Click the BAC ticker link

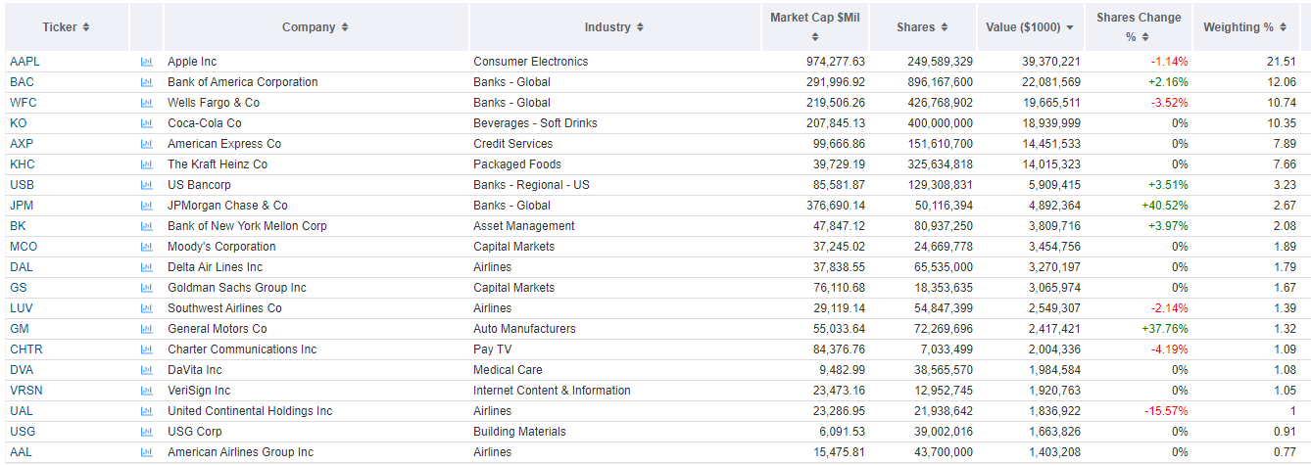(22, 82)
